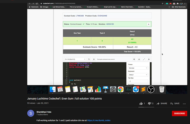Viewport: 190px width, 124px height.
Task: Expand the bookmarks bar overflow chevron
Action: [169, 7]
